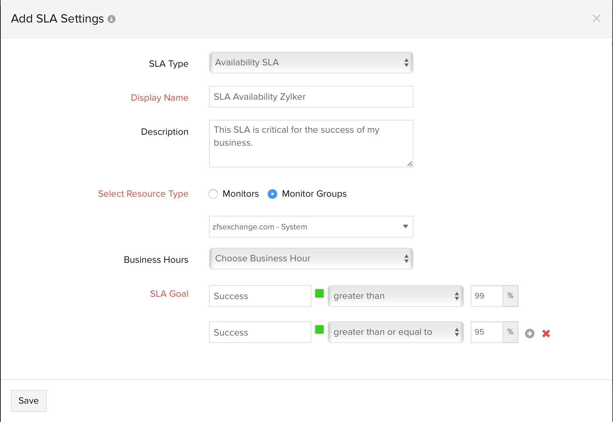
Task: Click the 95 percent threshold field
Action: 486,332
